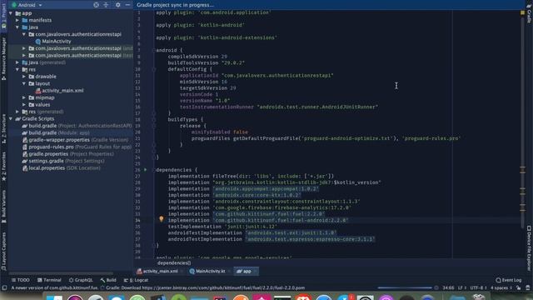533x300 pixels.
Task: Open the Terminal tool window
Action: pyautogui.click(x=49, y=280)
